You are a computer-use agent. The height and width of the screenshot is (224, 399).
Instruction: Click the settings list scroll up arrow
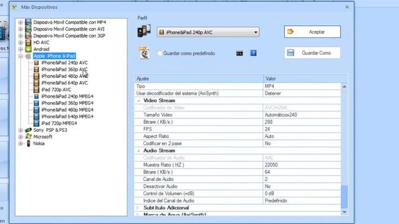344,86
